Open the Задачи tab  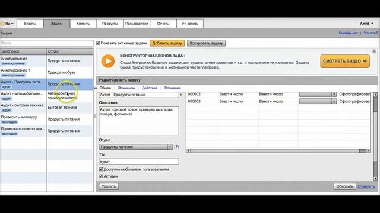[57, 24]
